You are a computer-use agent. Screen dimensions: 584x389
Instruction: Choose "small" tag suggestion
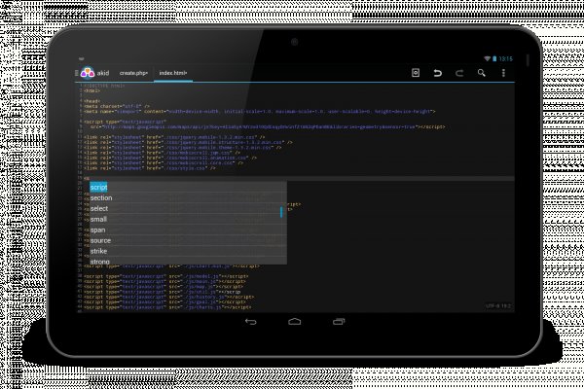[99, 219]
